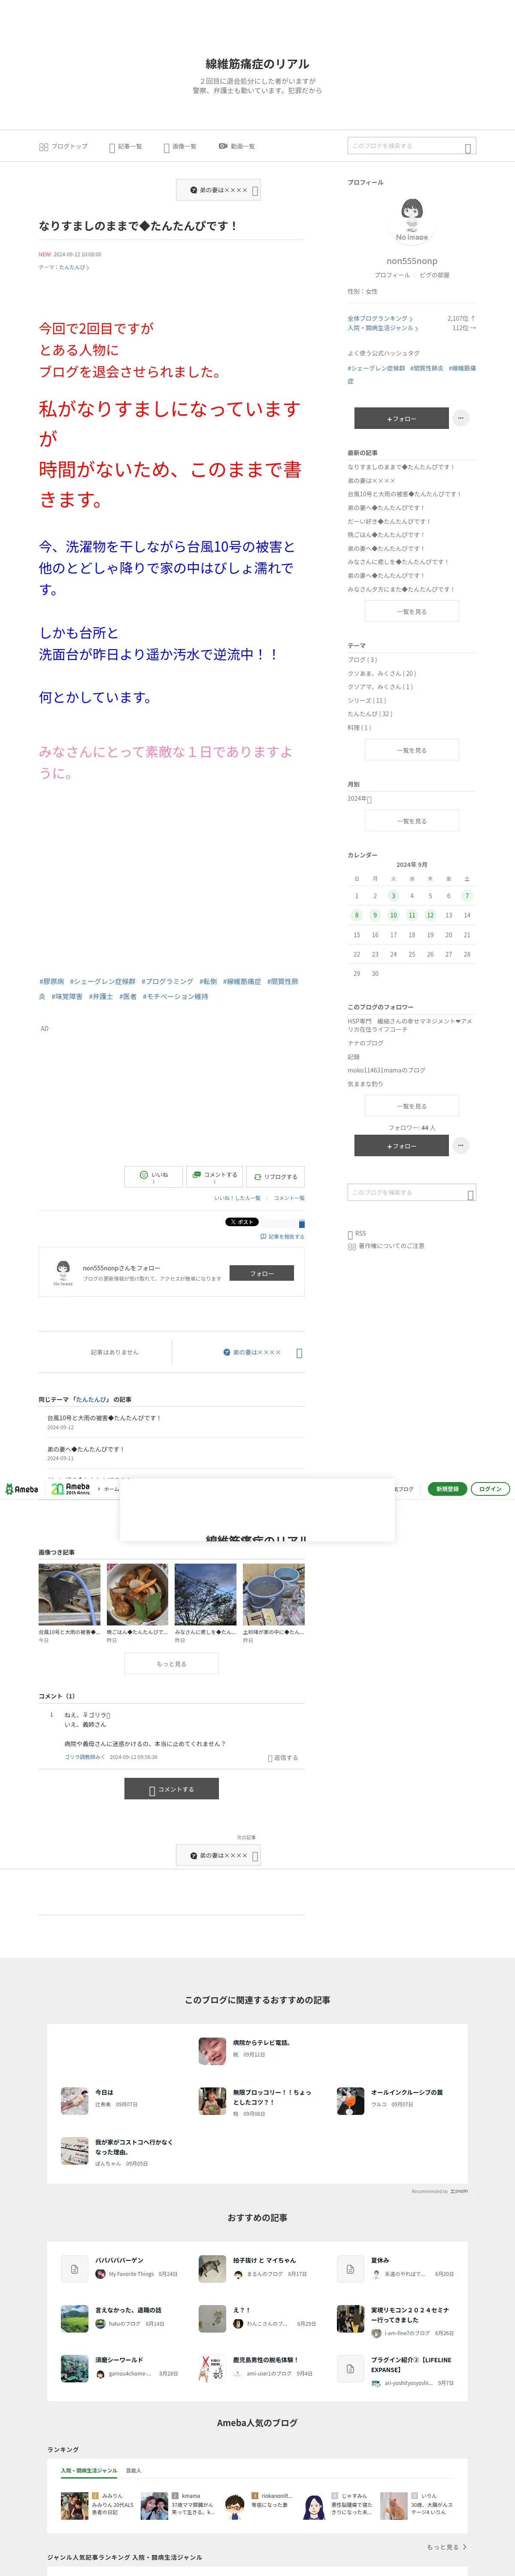The width and height of the screenshot is (515, 2576).
Task: Click 新規登録 in the sticky header
Action: (447, 1489)
